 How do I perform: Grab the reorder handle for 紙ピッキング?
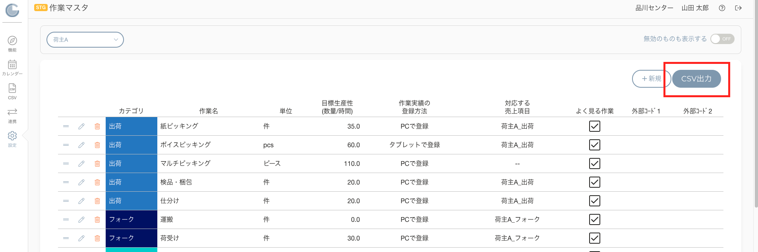[66, 126]
